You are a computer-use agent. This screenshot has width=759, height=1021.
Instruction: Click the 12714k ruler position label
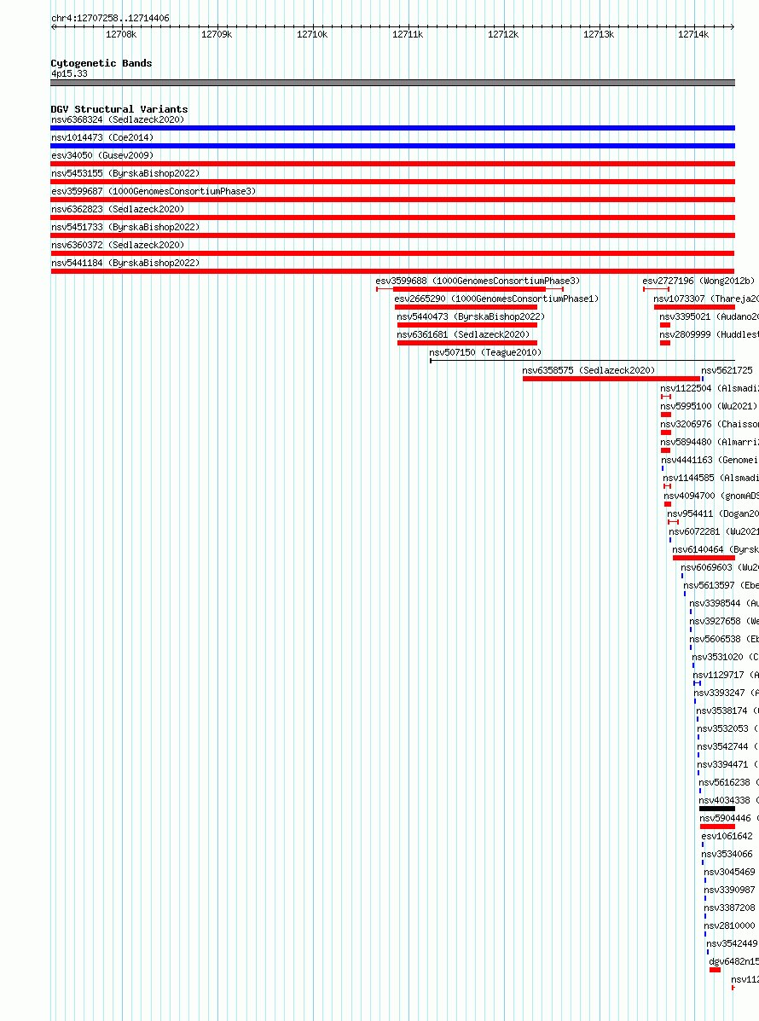(x=693, y=34)
